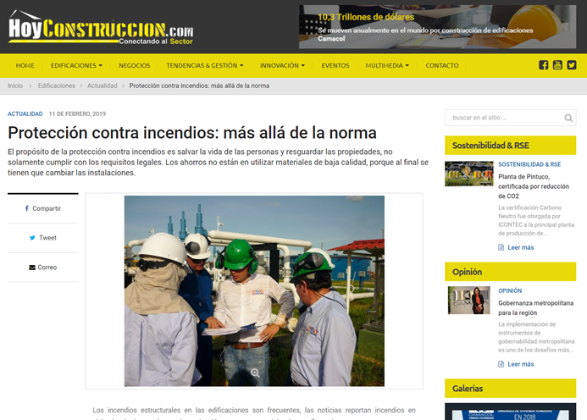Viewport: 587px width, 420px height.
Task: Click Leer más under Planta de Pintuco
Action: click(520, 247)
